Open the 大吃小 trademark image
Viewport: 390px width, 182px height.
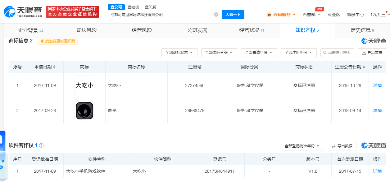[x=84, y=85]
